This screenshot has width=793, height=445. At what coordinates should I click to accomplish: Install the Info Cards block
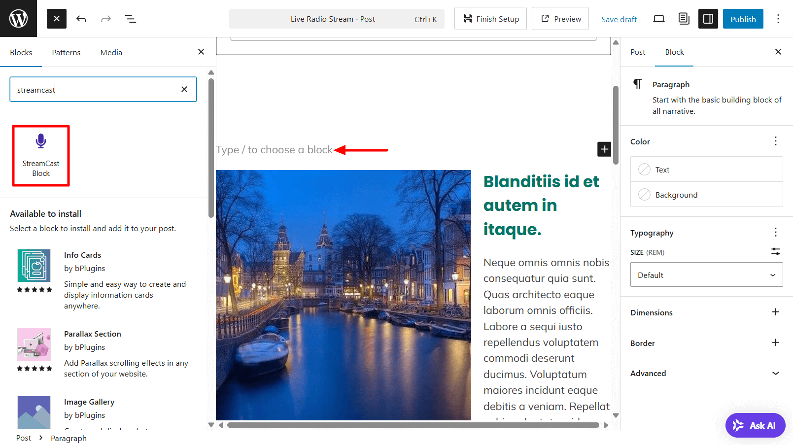point(103,279)
